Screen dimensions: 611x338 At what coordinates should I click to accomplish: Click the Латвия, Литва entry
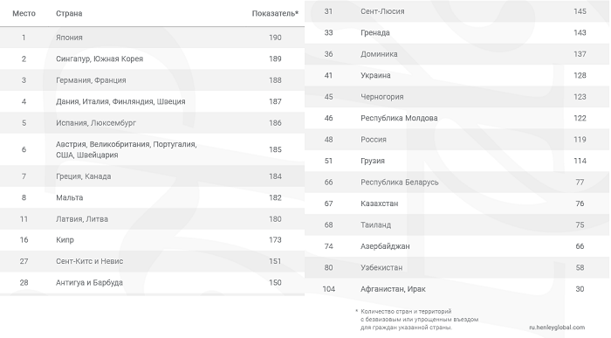[x=82, y=219]
